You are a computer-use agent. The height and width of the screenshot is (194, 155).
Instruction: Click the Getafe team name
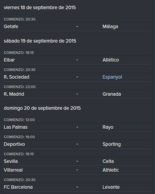11,27
